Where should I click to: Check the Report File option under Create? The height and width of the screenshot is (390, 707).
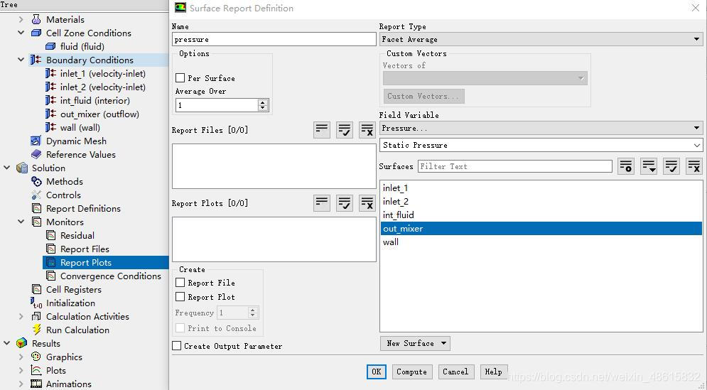click(x=180, y=283)
